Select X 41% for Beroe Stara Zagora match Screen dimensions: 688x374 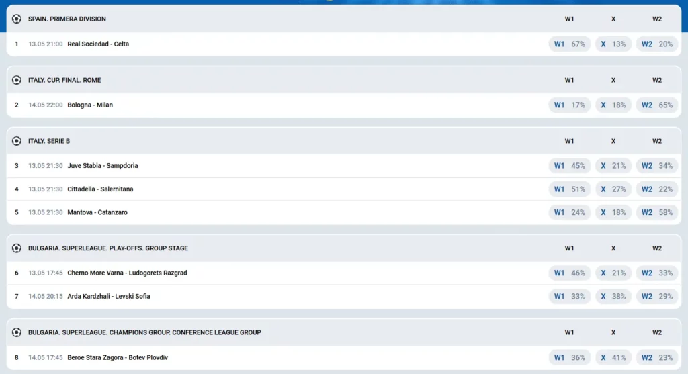point(613,357)
